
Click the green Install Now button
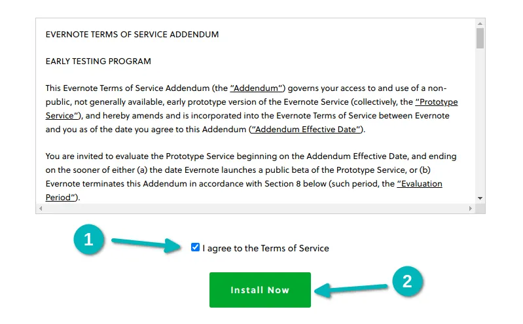coord(260,290)
